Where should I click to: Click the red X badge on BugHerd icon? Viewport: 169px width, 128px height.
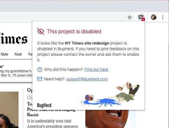click(x=143, y=20)
